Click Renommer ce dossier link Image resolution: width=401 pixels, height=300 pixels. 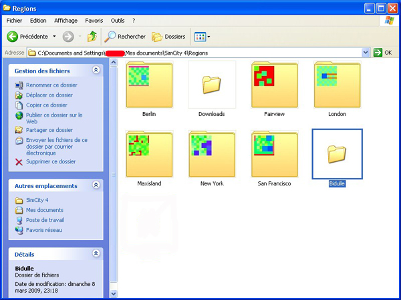[51, 85]
